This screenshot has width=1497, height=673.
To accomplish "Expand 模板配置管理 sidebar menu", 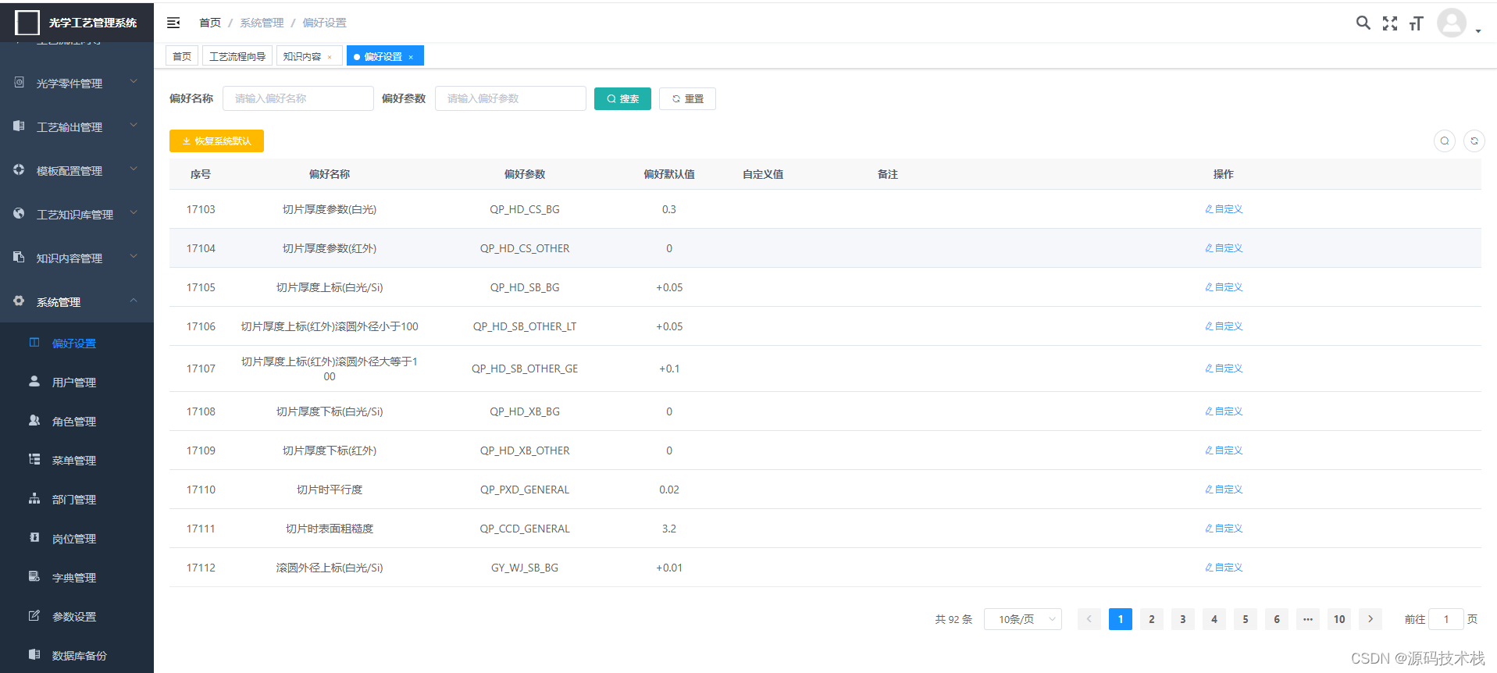I will point(77,170).
